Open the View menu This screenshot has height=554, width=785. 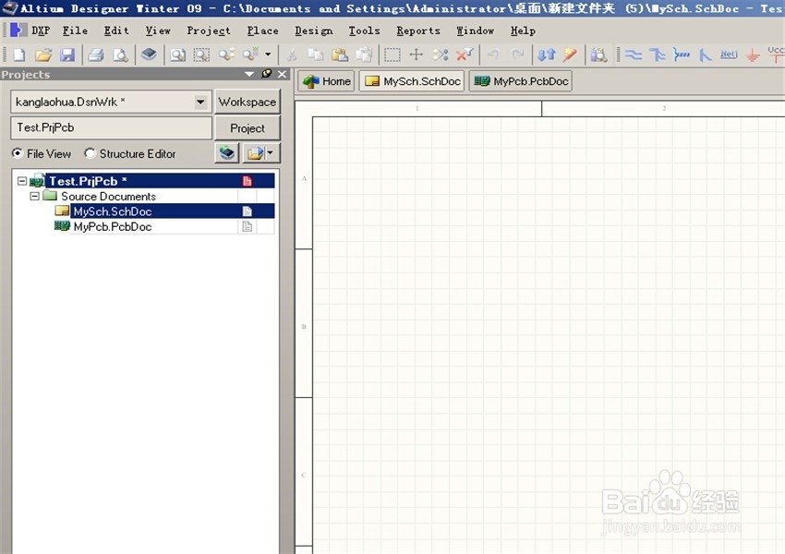tap(158, 31)
